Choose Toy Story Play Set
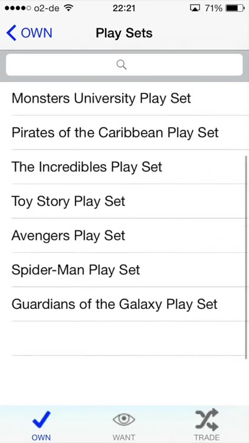The image size is (249, 443). click(125, 201)
